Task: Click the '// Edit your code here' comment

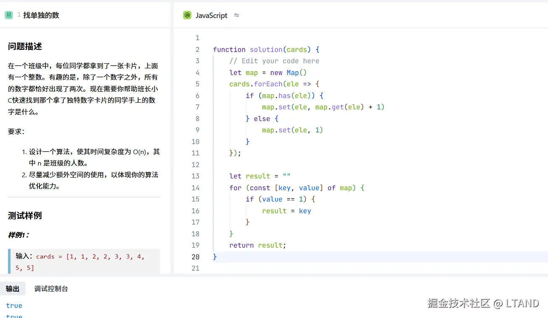Action: click(274, 61)
